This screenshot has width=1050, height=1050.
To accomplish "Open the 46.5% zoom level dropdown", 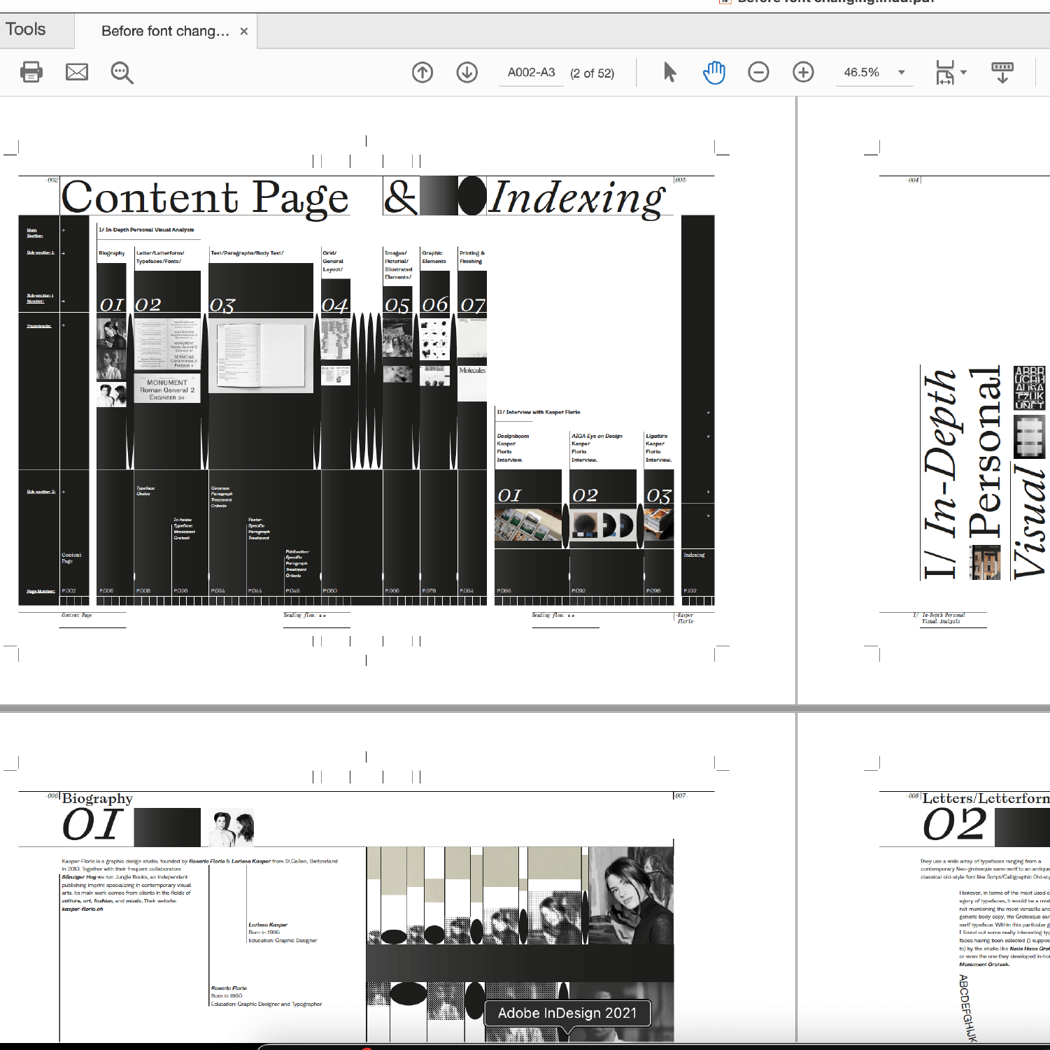I will (x=902, y=72).
